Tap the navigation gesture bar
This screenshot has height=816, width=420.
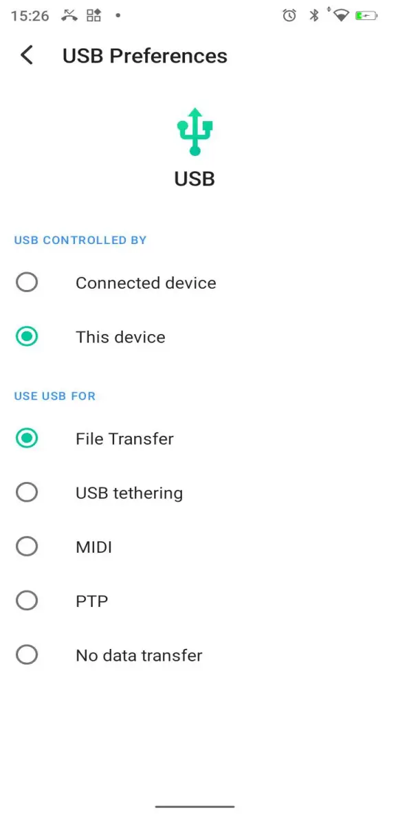(195, 806)
